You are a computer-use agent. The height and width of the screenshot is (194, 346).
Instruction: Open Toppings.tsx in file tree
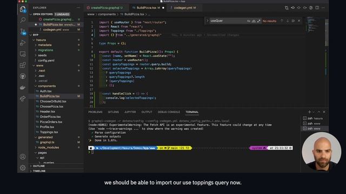(49, 132)
